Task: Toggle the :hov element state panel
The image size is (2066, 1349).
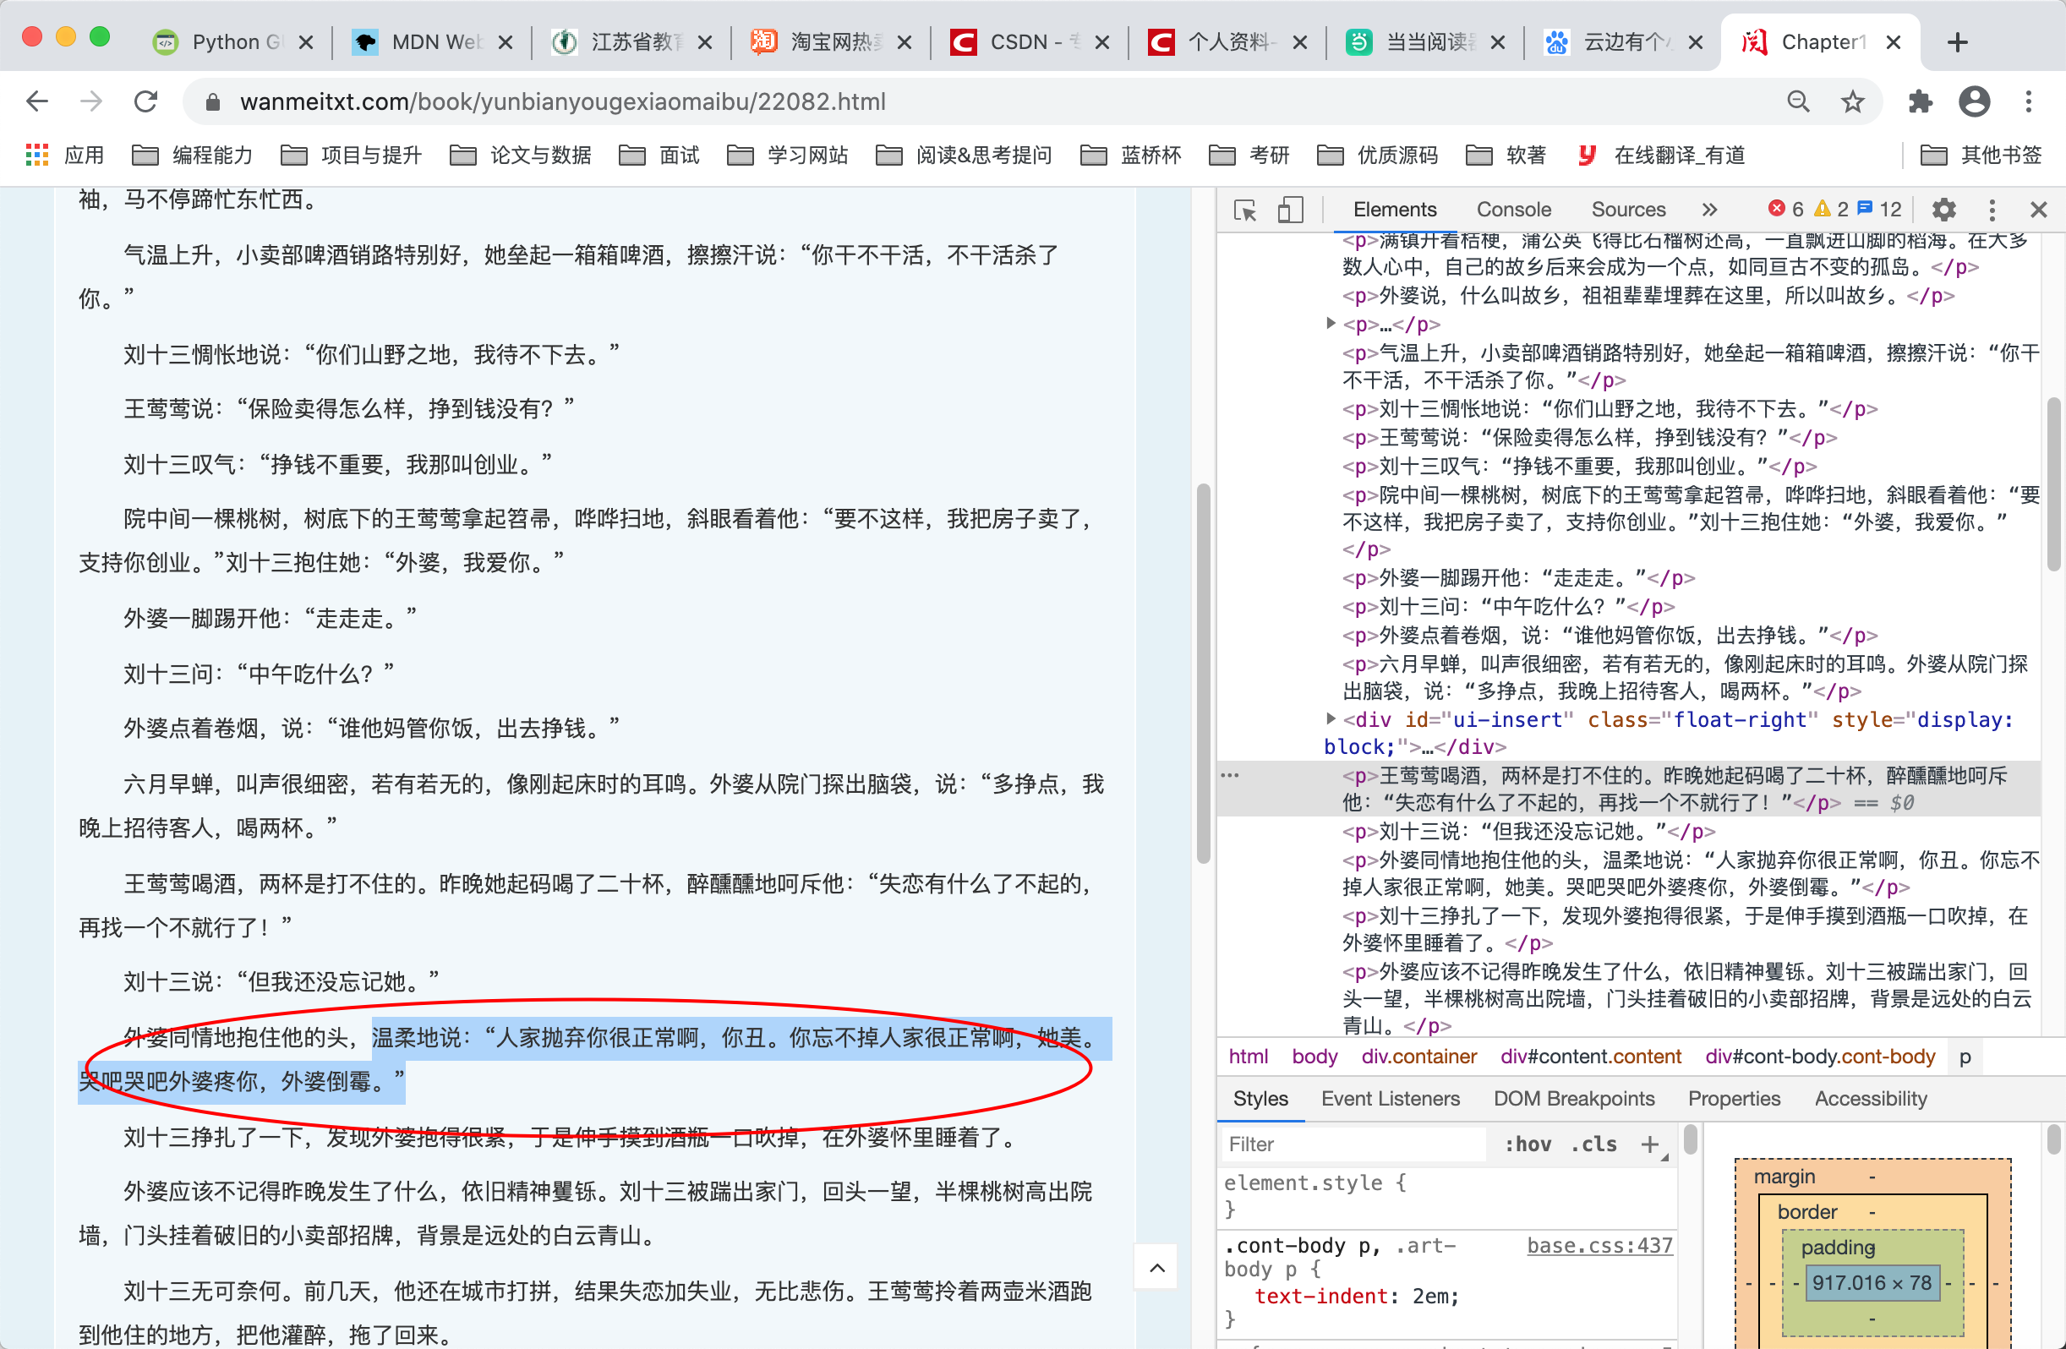Action: (1528, 1144)
